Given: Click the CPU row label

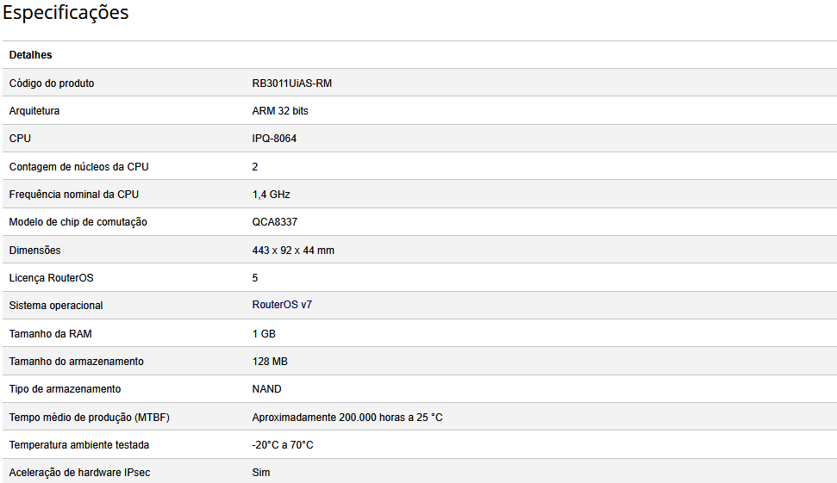Looking at the screenshot, I should [x=20, y=138].
